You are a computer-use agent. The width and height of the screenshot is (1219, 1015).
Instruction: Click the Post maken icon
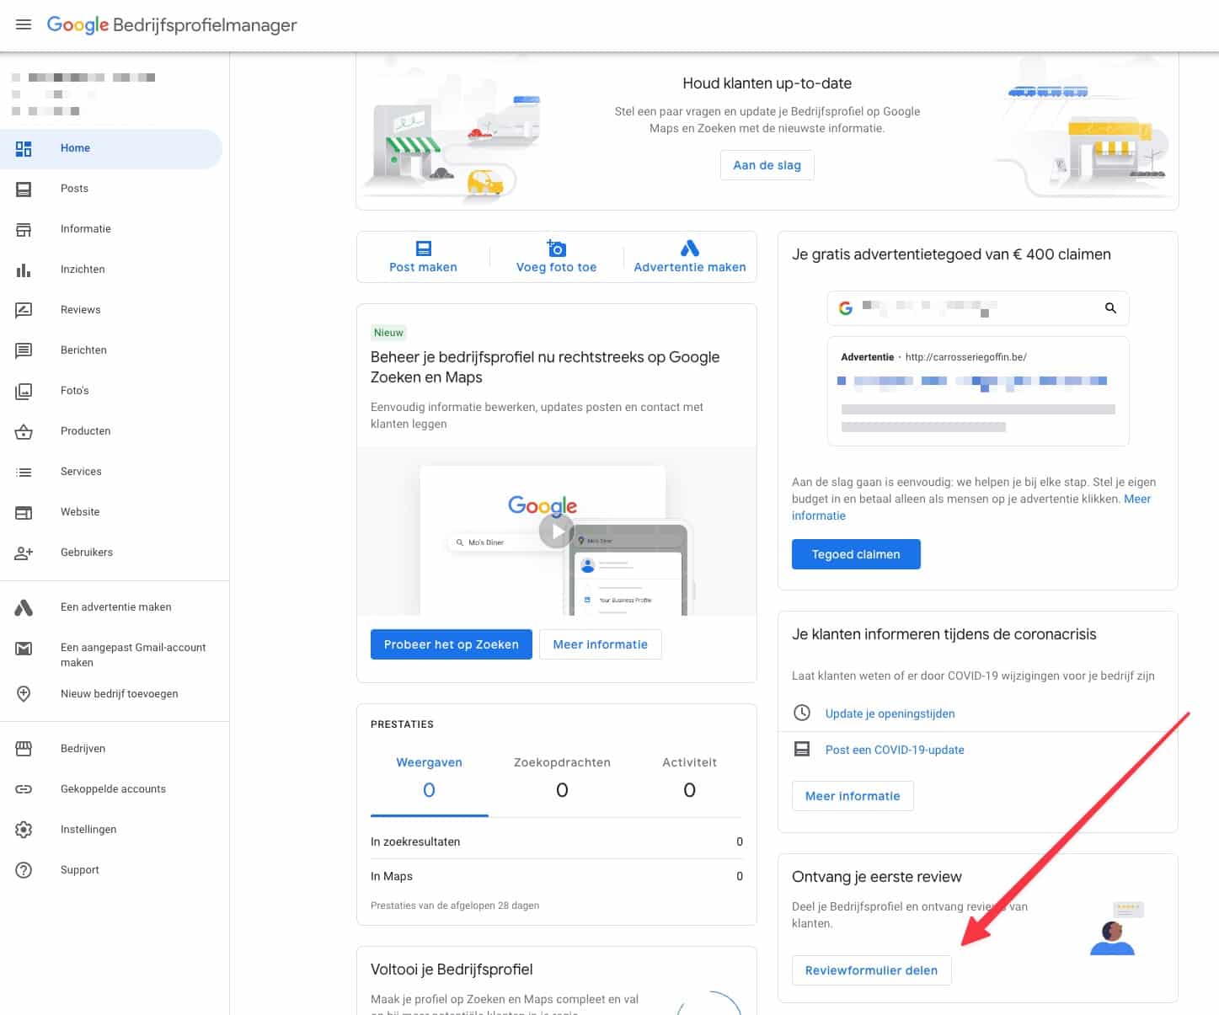coord(424,248)
